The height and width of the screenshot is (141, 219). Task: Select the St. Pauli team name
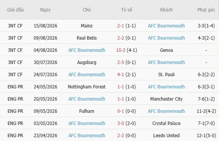coord(166,75)
